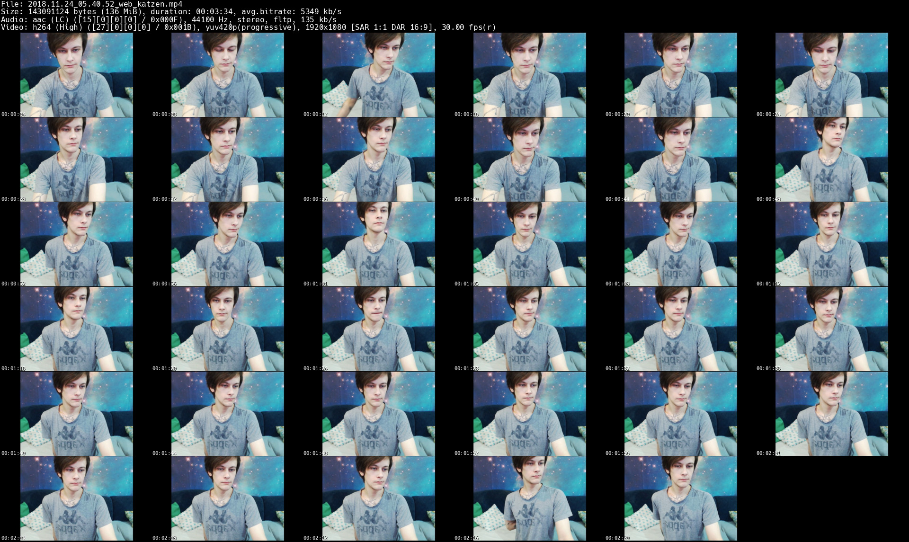
Task: Select the frame thumbnail stamped 00:00:48
Action: (832, 160)
